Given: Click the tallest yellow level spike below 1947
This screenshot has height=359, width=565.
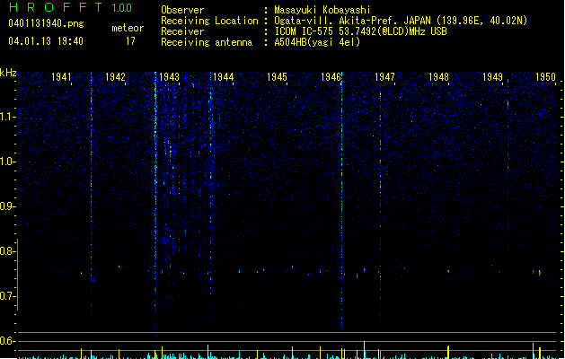Looking at the screenshot, I should [x=365, y=350].
